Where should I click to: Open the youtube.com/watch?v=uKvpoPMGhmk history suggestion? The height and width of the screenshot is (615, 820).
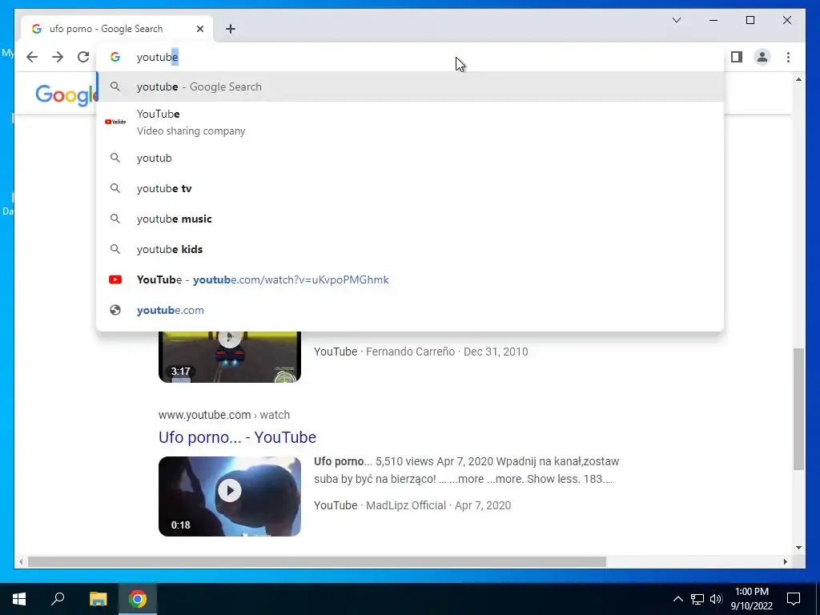pyautogui.click(x=410, y=279)
